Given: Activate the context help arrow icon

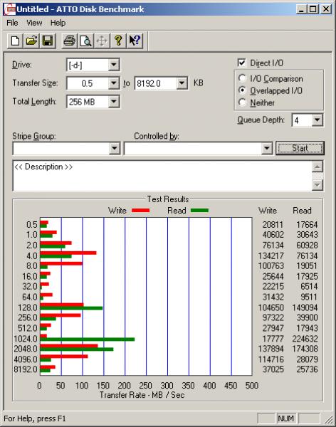Looking at the screenshot, I should tap(135, 41).
